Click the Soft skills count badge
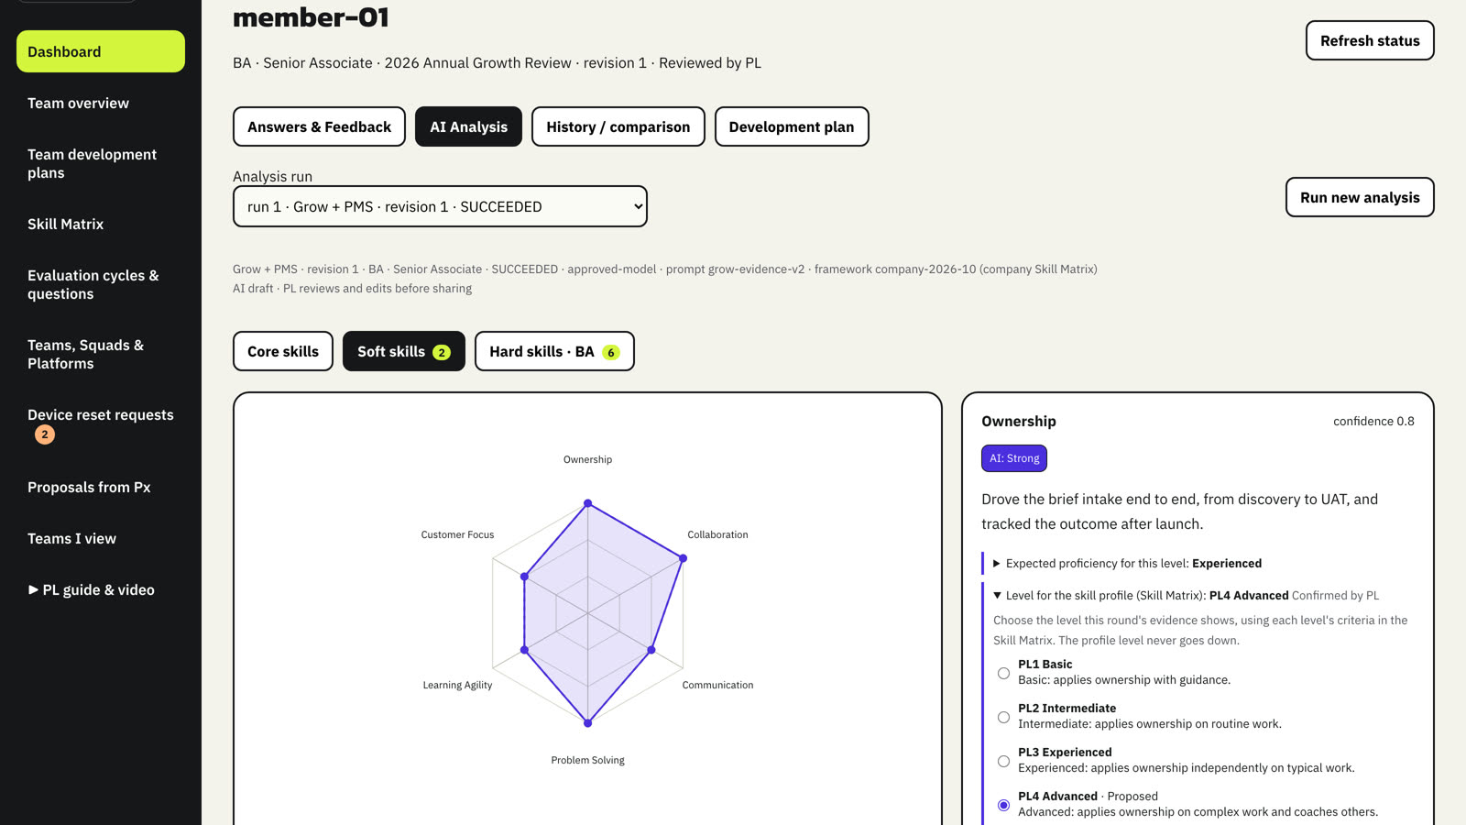The width and height of the screenshot is (1466, 825). point(442,352)
